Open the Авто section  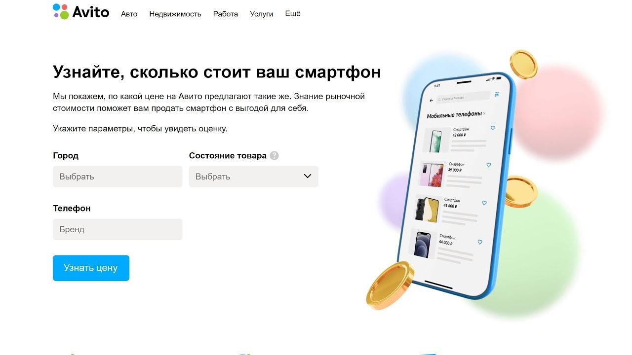(129, 14)
